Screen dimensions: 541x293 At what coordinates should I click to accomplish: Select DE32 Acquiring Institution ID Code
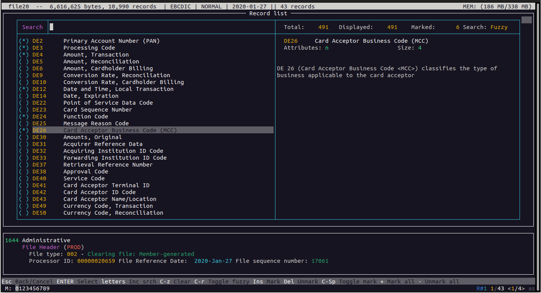113,151
